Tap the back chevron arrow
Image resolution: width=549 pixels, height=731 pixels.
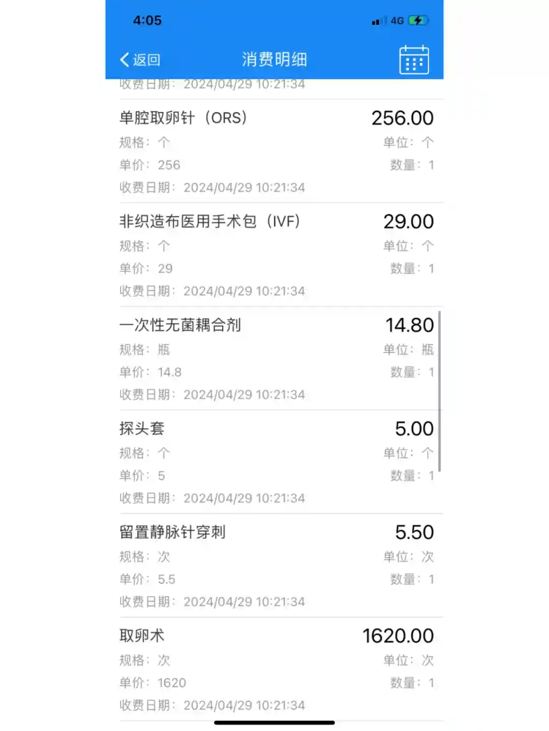(125, 60)
